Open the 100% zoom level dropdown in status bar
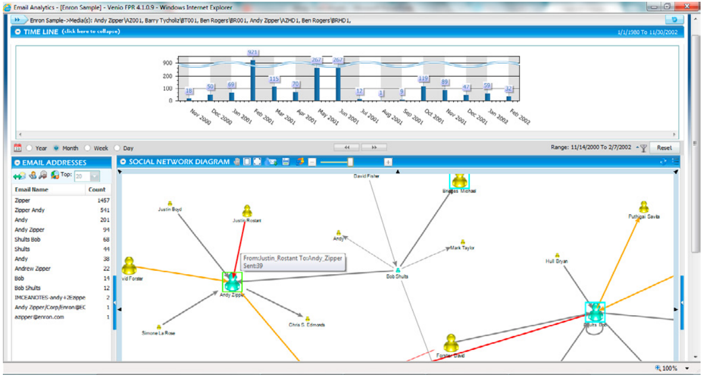The height and width of the screenshot is (376, 704). [x=687, y=368]
